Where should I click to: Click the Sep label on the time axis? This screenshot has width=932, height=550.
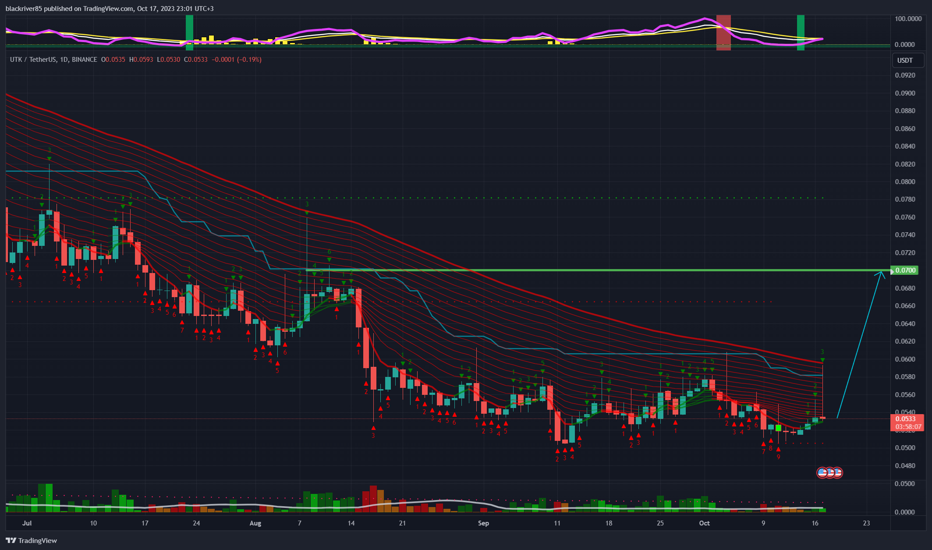[483, 523]
